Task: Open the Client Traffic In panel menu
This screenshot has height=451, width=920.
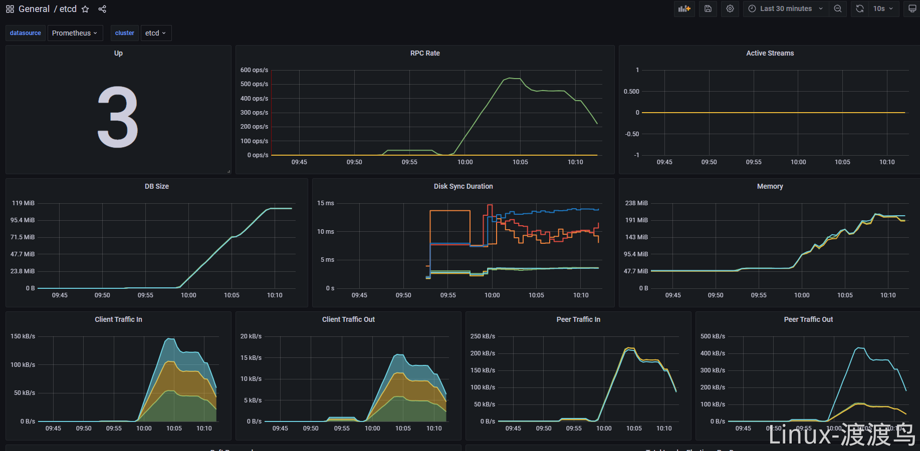Action: tap(118, 319)
